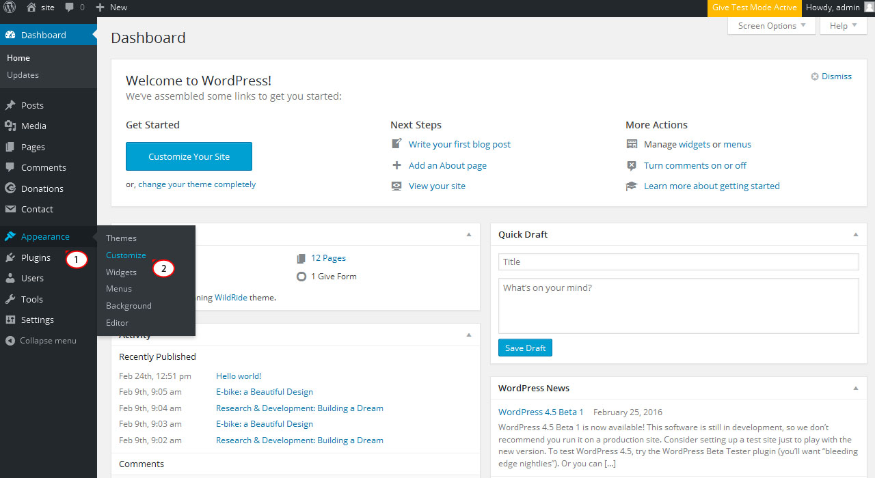This screenshot has height=478, width=875.
Task: Open Editor in the Appearance submenu
Action: tap(117, 323)
